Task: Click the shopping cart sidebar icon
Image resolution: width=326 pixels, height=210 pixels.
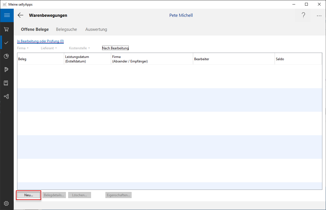Action: (6, 29)
